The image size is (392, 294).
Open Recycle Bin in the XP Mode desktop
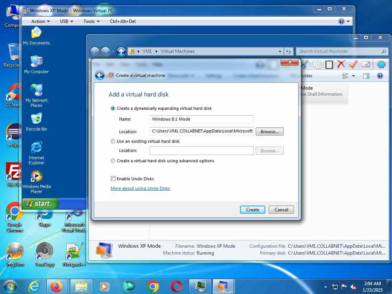pyautogui.click(x=36, y=122)
